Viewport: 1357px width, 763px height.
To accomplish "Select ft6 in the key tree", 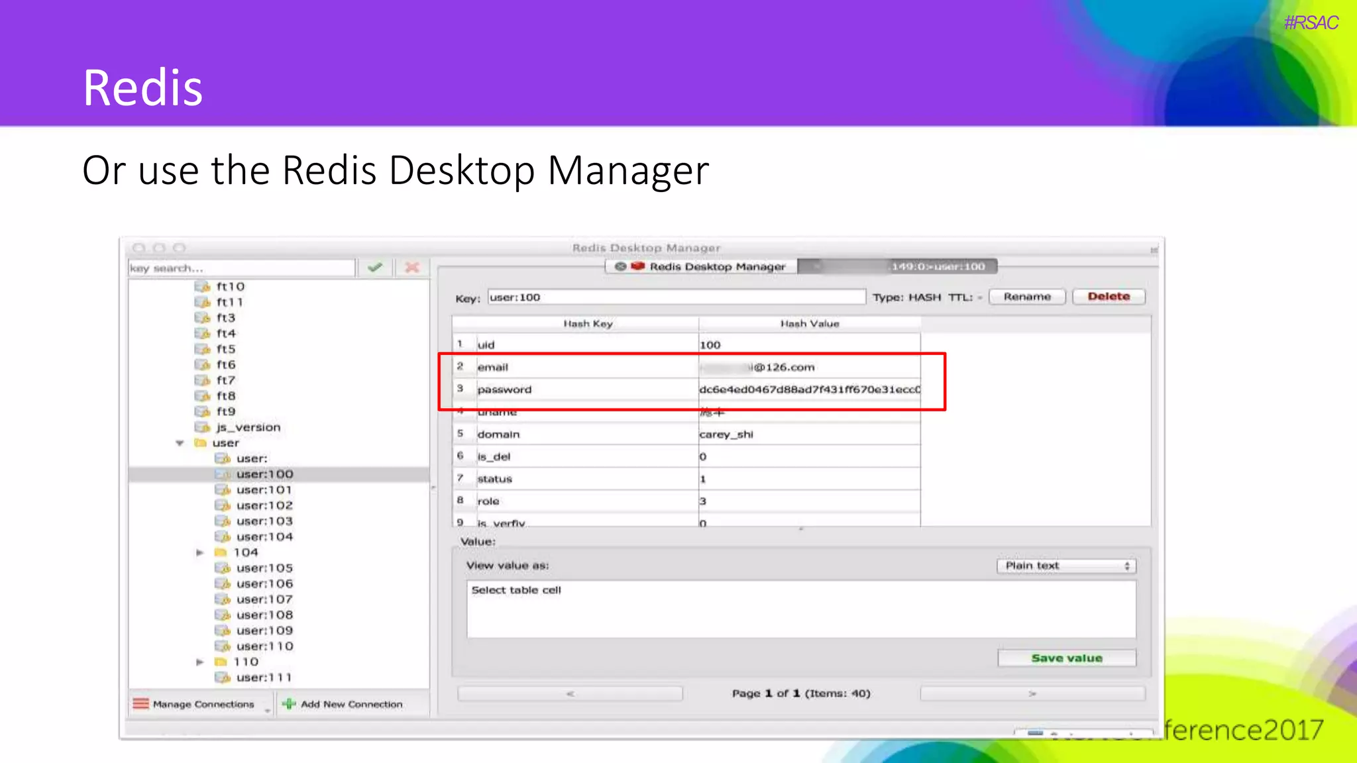I will pyautogui.click(x=226, y=364).
